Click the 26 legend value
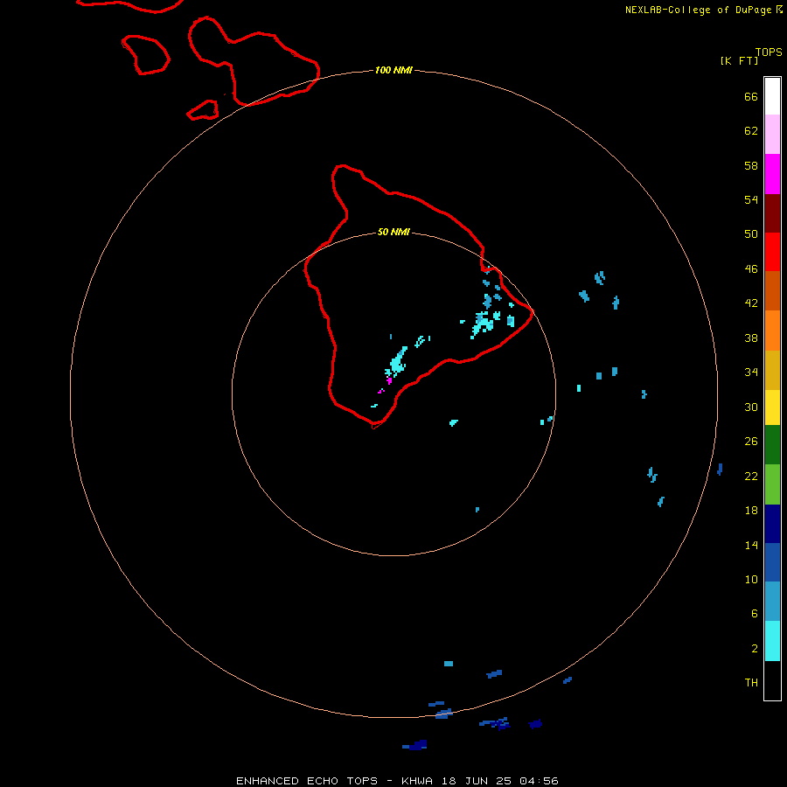This screenshot has width=787, height=787. pyautogui.click(x=751, y=442)
